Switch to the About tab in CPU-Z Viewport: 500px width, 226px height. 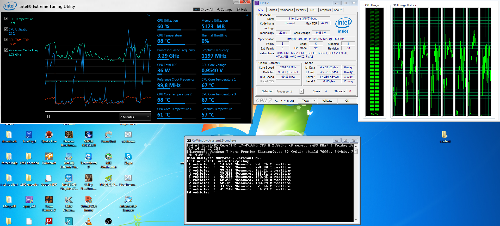pos(338,10)
